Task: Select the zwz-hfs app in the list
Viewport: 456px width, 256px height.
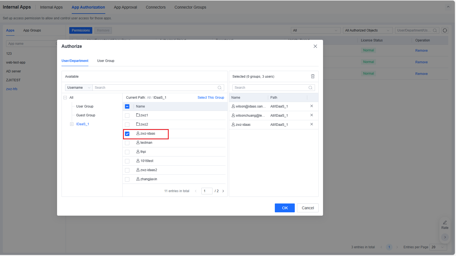Action: coord(12,89)
